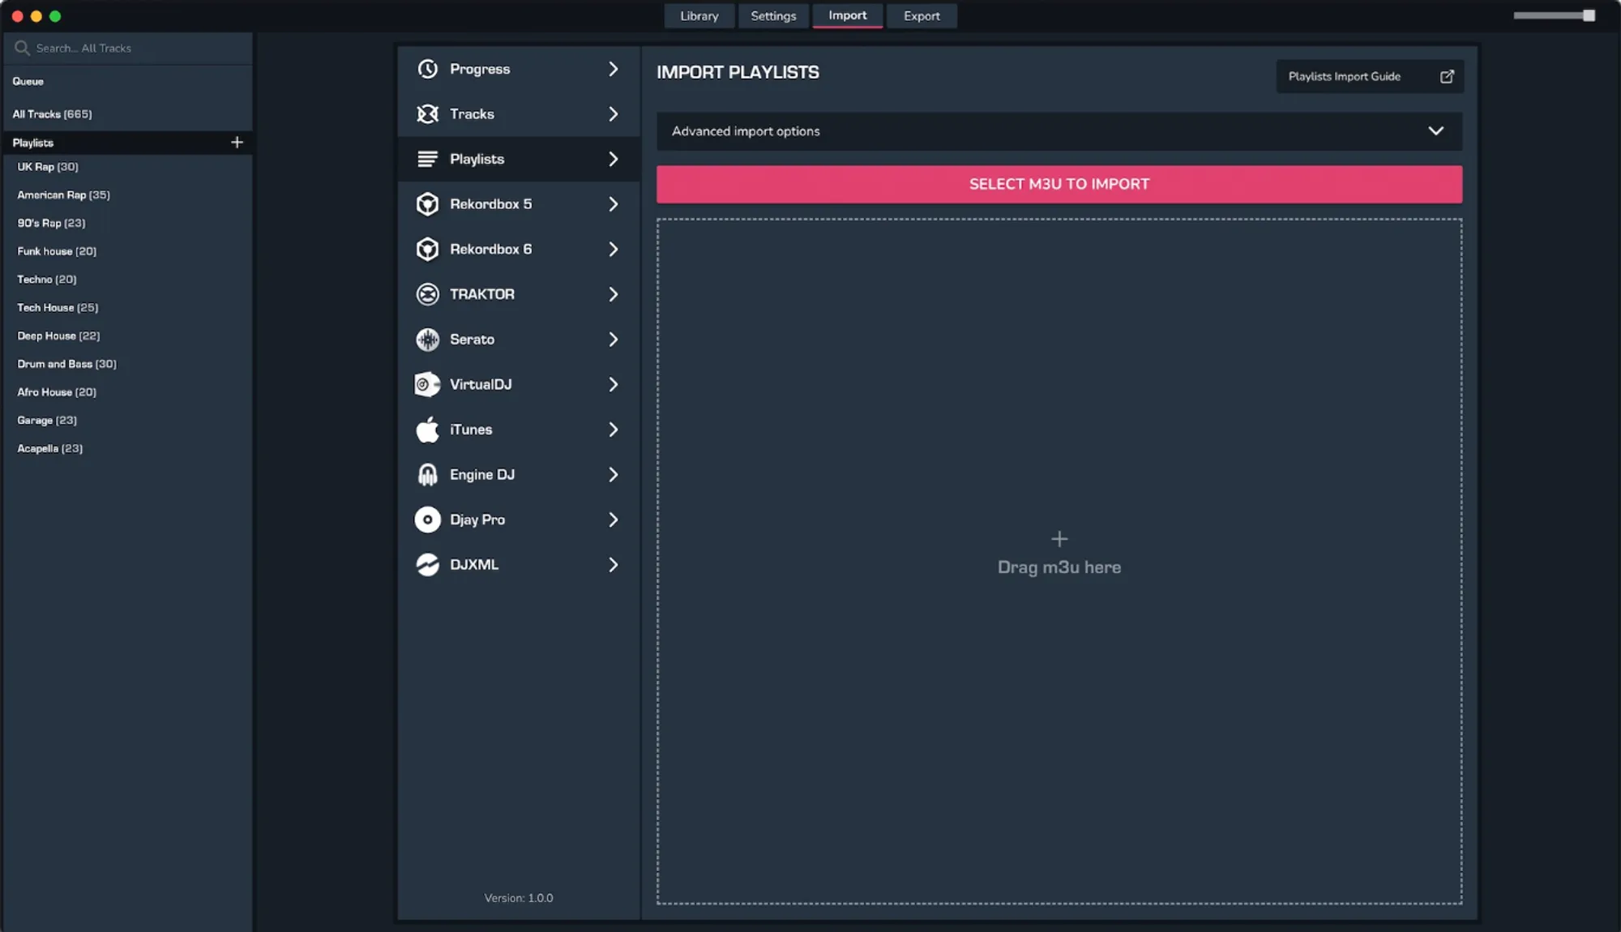Open external link icon on import guide
Image resolution: width=1621 pixels, height=932 pixels.
[1447, 76]
